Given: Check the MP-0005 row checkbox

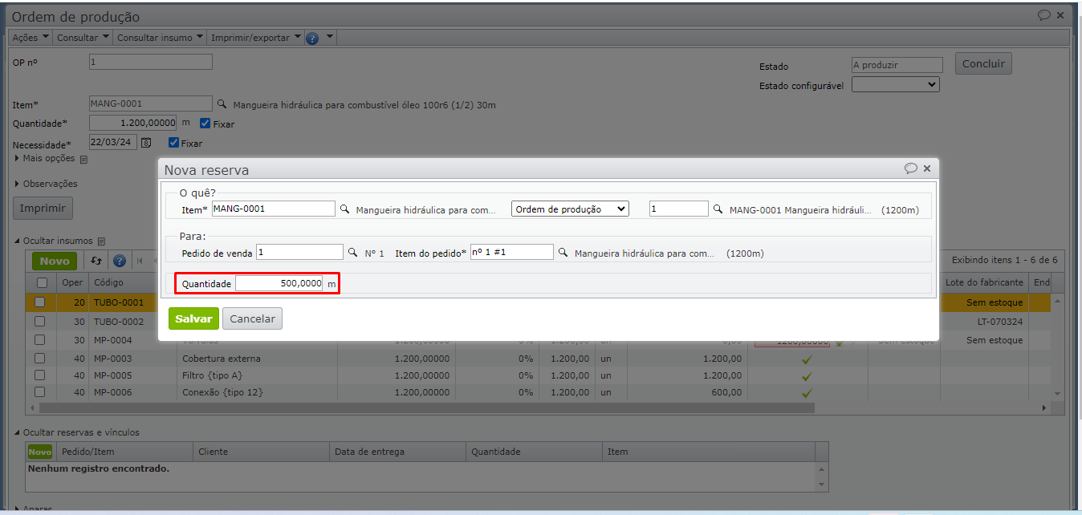Looking at the screenshot, I should (40, 375).
